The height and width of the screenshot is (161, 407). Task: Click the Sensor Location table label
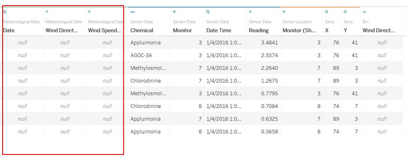(297, 22)
